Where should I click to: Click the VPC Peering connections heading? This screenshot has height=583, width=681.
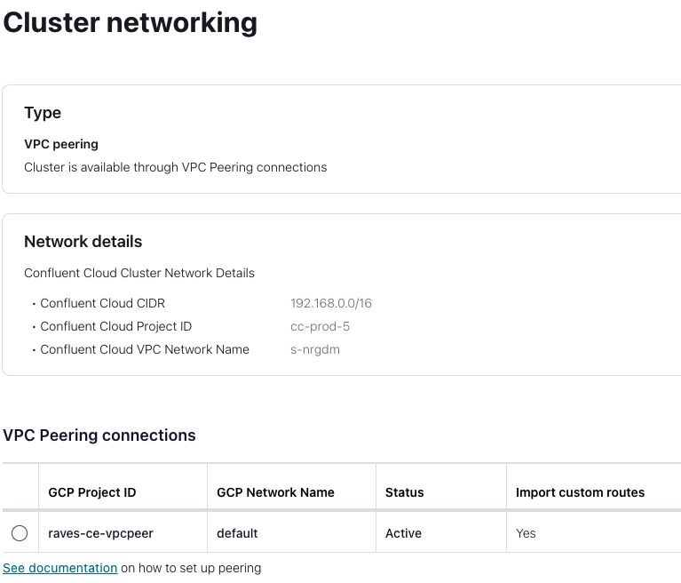[x=99, y=435]
